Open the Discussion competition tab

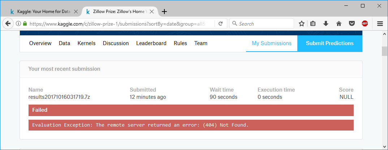(116, 43)
